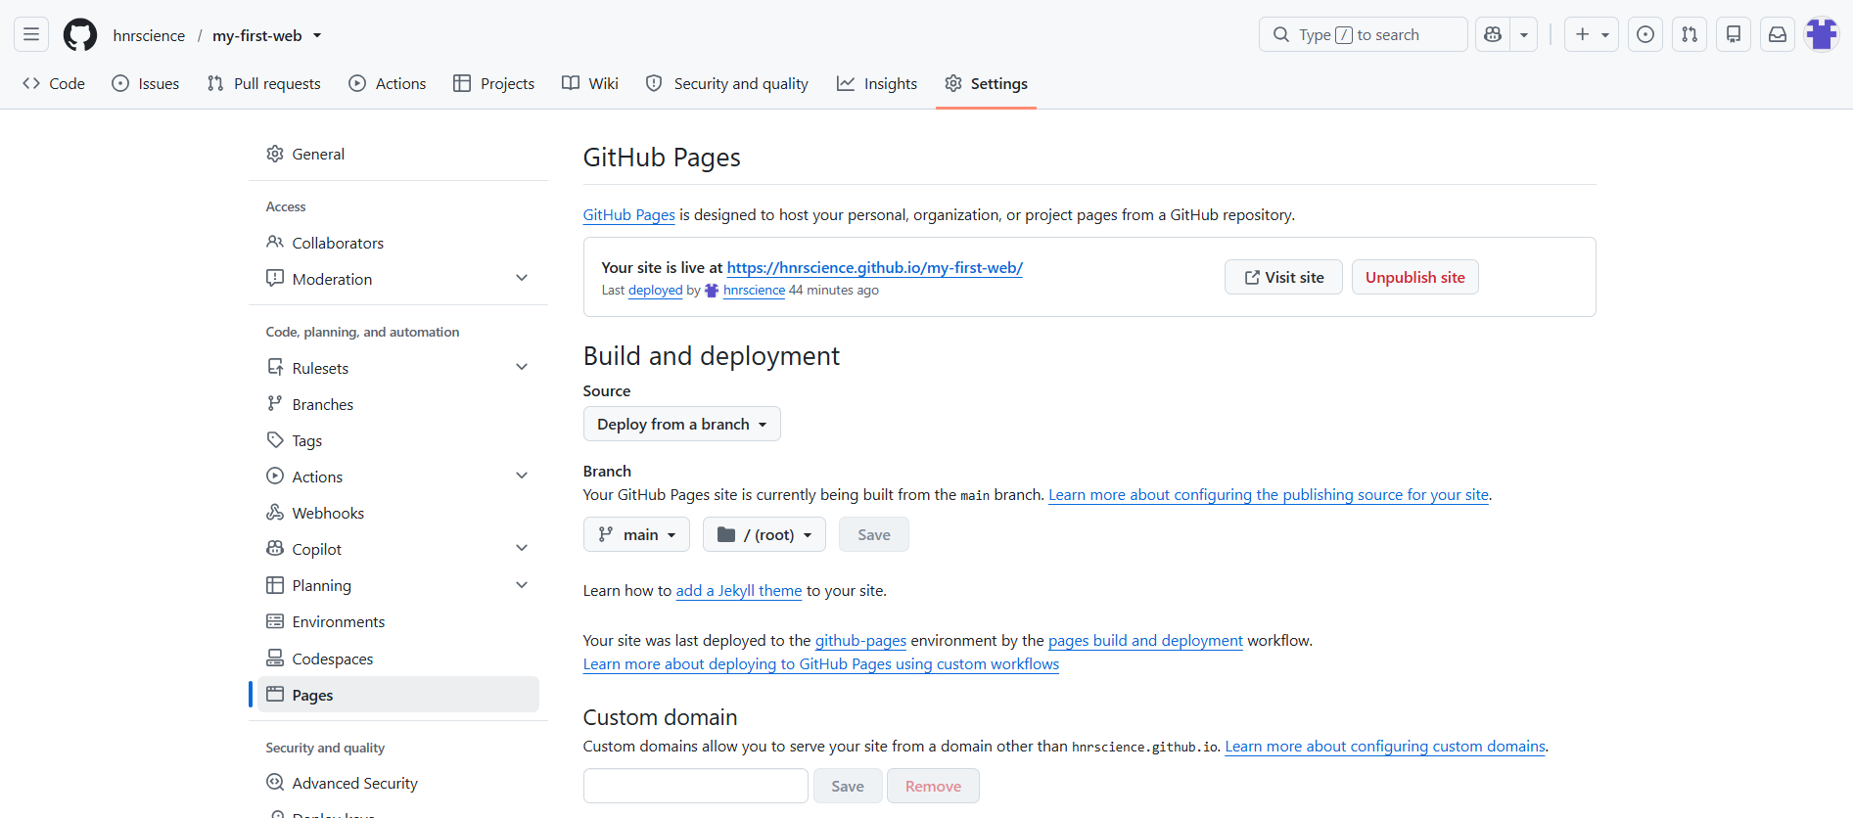Image resolution: width=1853 pixels, height=818 pixels.
Task: Focus the custom domain text field
Action: pos(696,786)
